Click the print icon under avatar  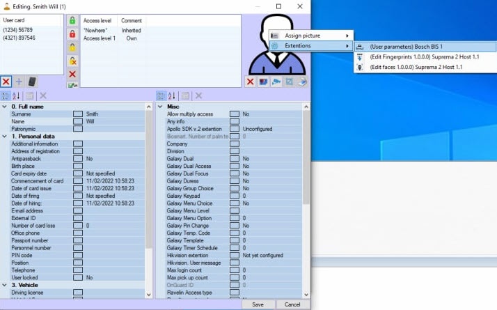point(302,82)
